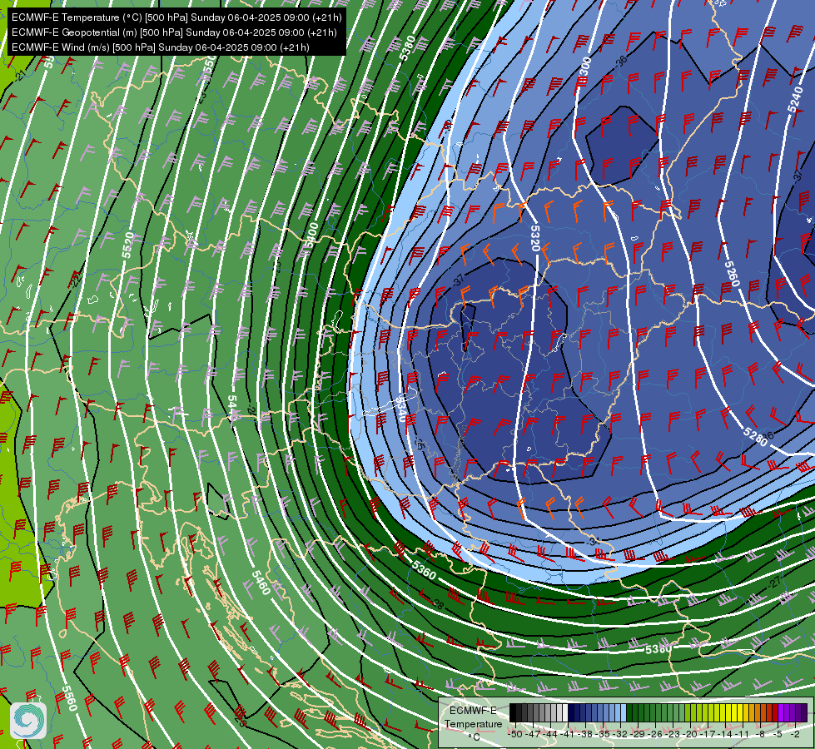Select the 'ECMWF-E Temperature (°C) [500 hPa]' header line
The image size is (815, 749).
(x=176, y=17)
